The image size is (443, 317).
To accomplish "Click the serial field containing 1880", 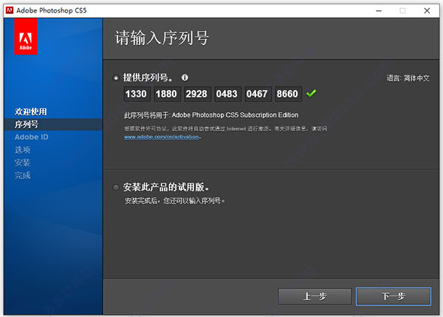I will point(166,94).
